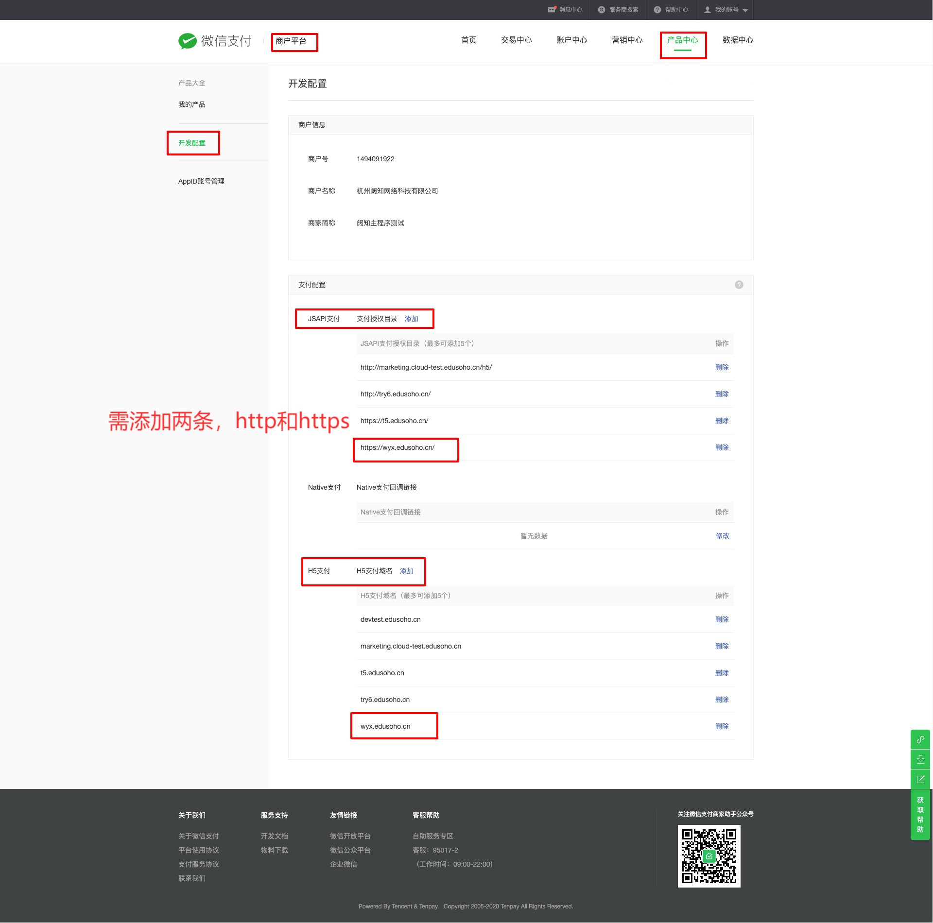Click the 消息中心 envelope icon
933x923 pixels.
pyautogui.click(x=552, y=10)
